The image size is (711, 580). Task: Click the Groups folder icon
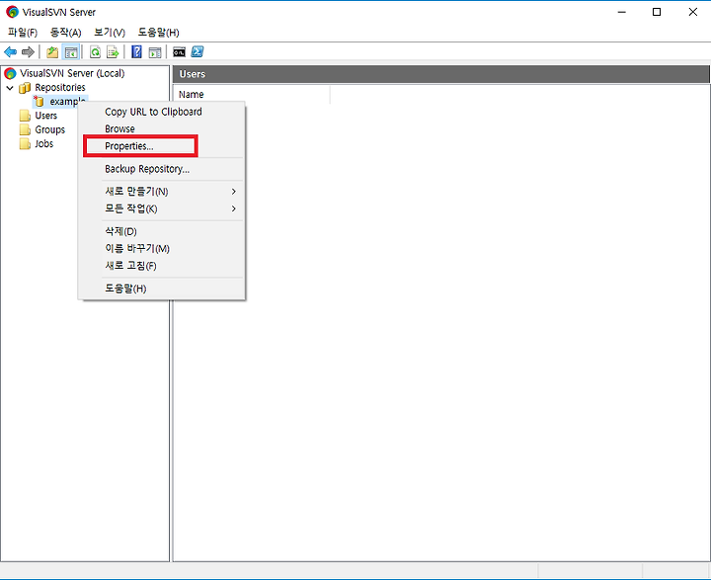26,129
